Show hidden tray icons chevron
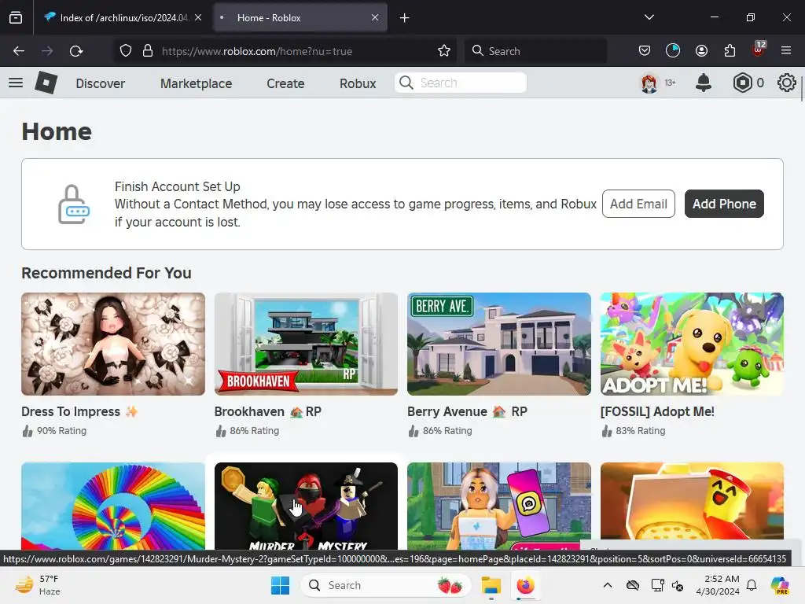 point(608,585)
